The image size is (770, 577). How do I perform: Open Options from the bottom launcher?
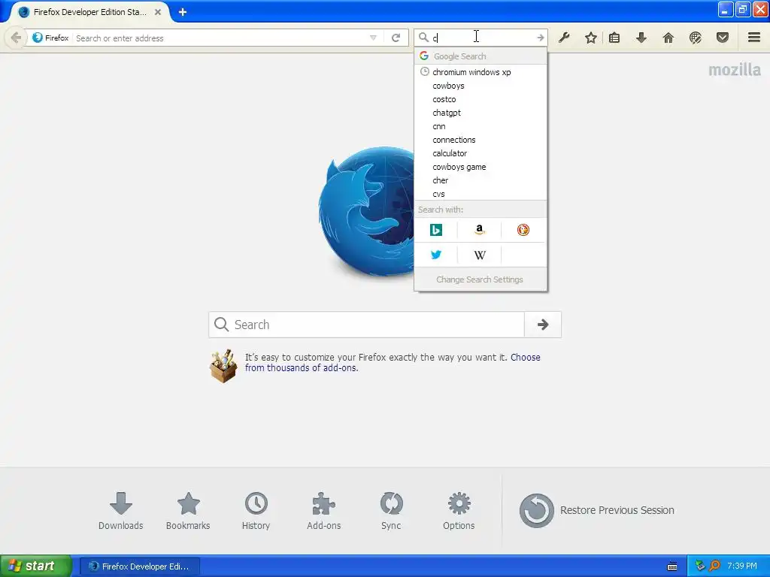(x=459, y=511)
